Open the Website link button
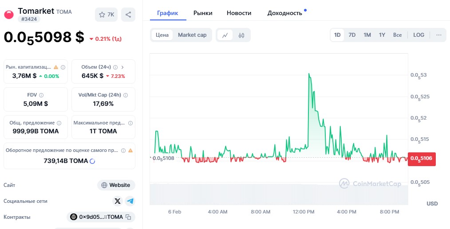The image size is (450, 229). pos(116,185)
